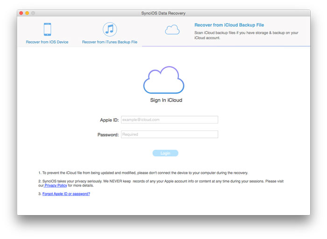Click the Login button
The width and height of the screenshot is (327, 239).
click(x=165, y=153)
